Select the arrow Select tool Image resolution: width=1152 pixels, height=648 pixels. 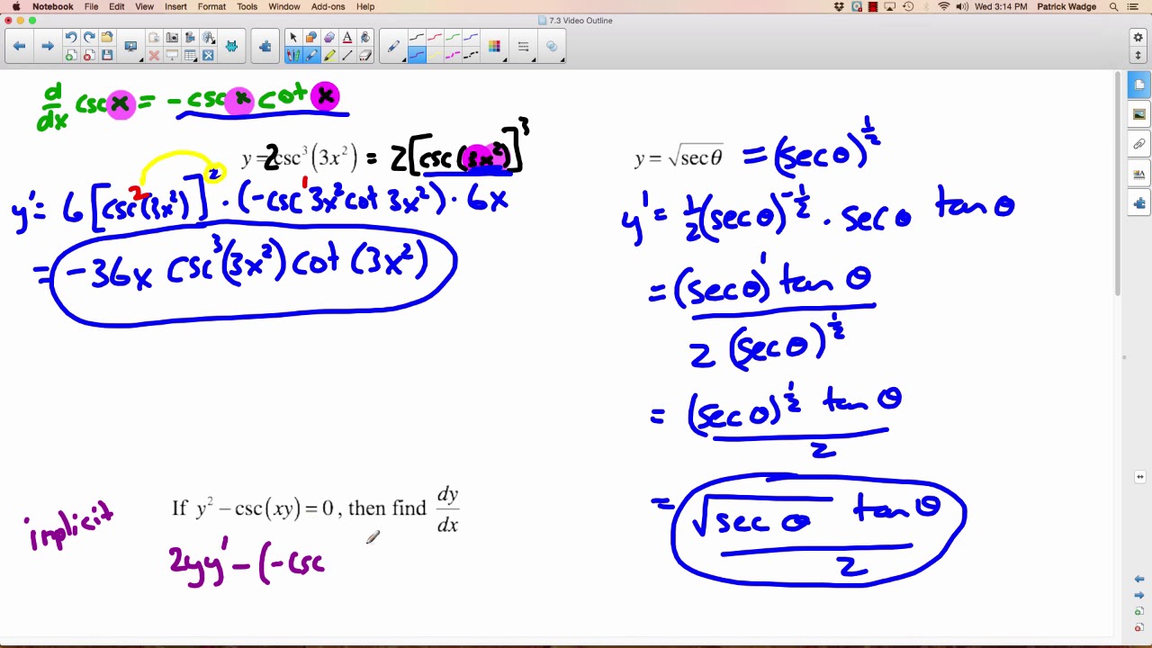pos(292,37)
